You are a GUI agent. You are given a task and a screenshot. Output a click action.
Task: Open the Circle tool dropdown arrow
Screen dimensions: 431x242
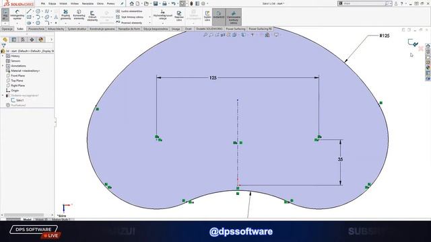(x=42, y=11)
